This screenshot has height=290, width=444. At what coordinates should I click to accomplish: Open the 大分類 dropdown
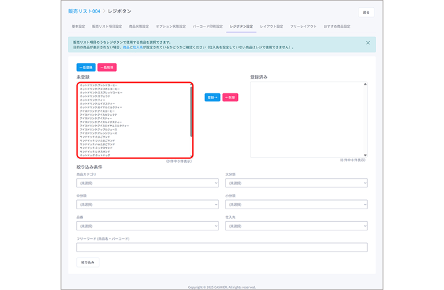point(296,183)
